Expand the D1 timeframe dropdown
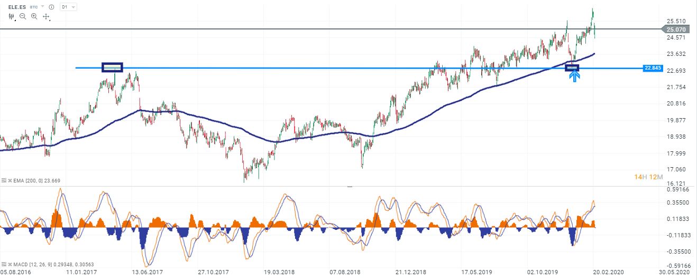Screen dimensions: 697x280 [x=68, y=7]
